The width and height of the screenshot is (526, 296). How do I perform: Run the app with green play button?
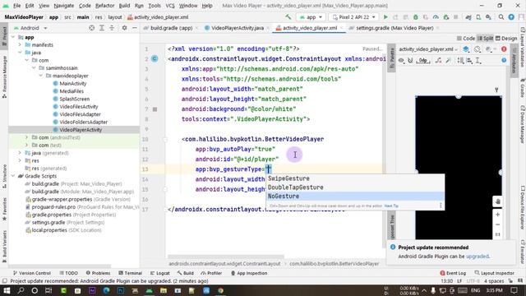point(385,16)
